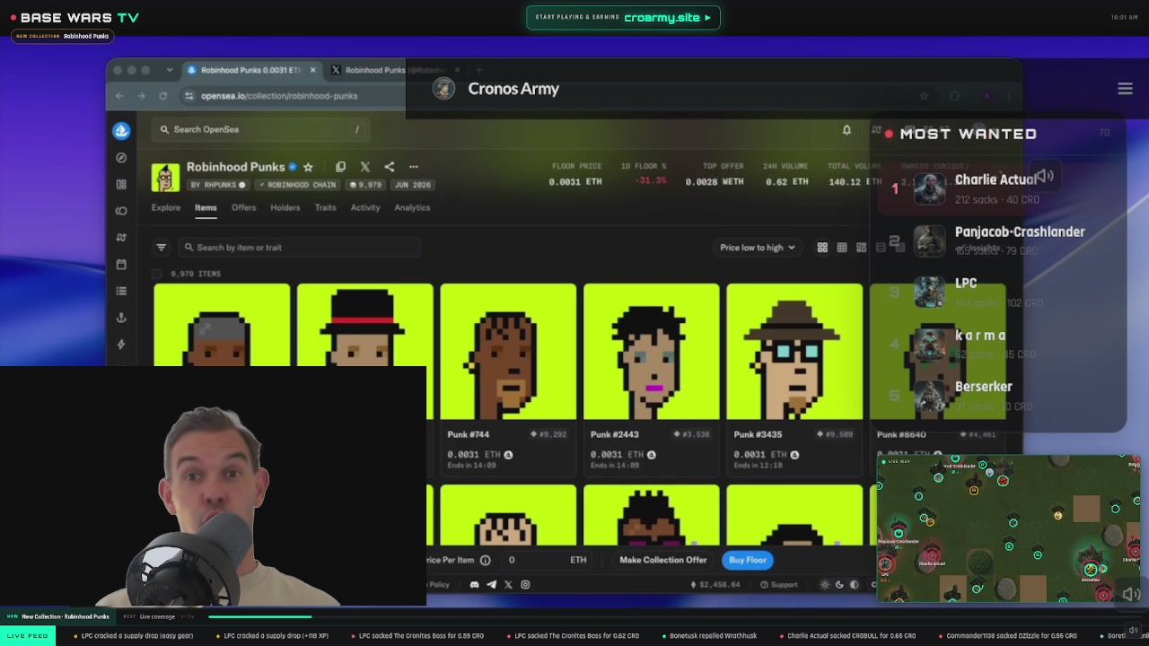Viewport: 1149px width, 646px height.
Task: Select the dark theme moon icon
Action: tap(839, 585)
